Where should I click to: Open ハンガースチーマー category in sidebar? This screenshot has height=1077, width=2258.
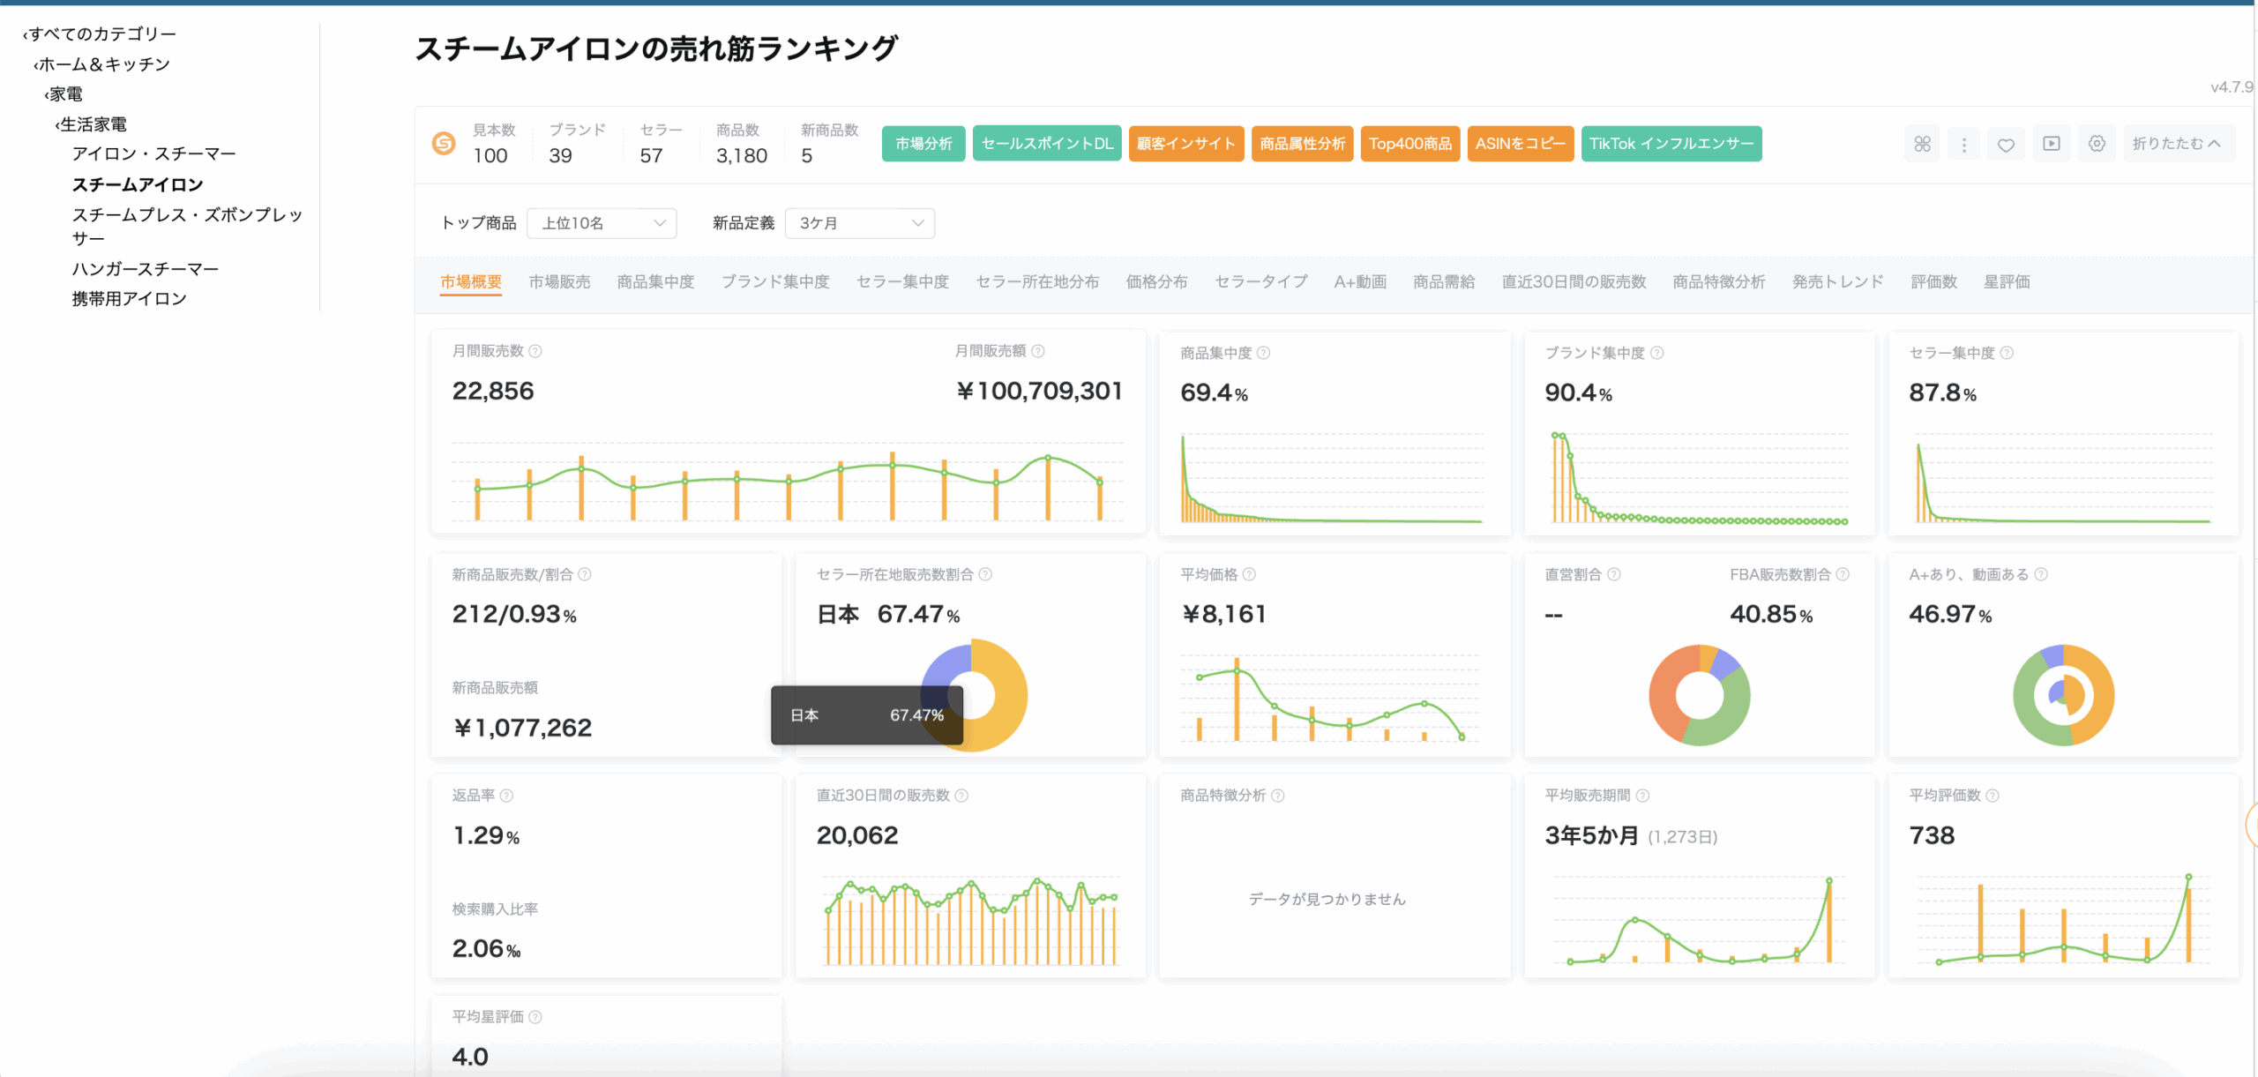(x=145, y=268)
